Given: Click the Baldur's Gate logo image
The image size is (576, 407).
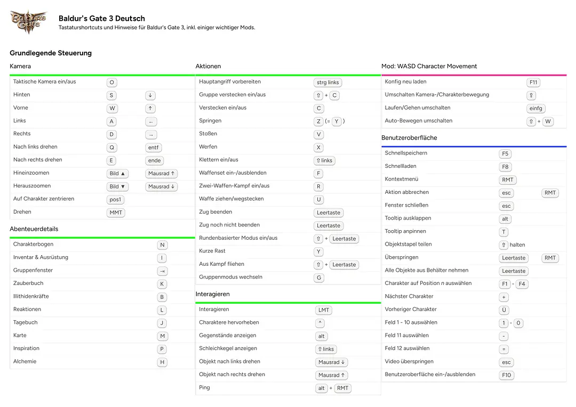Looking at the screenshot, I should 29,22.
